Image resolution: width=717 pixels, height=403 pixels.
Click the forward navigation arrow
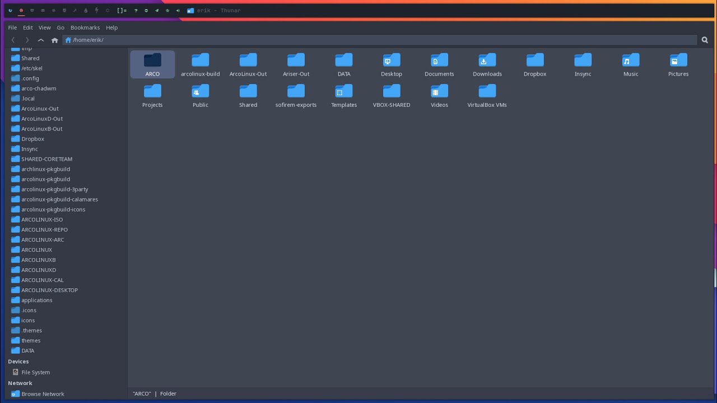[27, 40]
